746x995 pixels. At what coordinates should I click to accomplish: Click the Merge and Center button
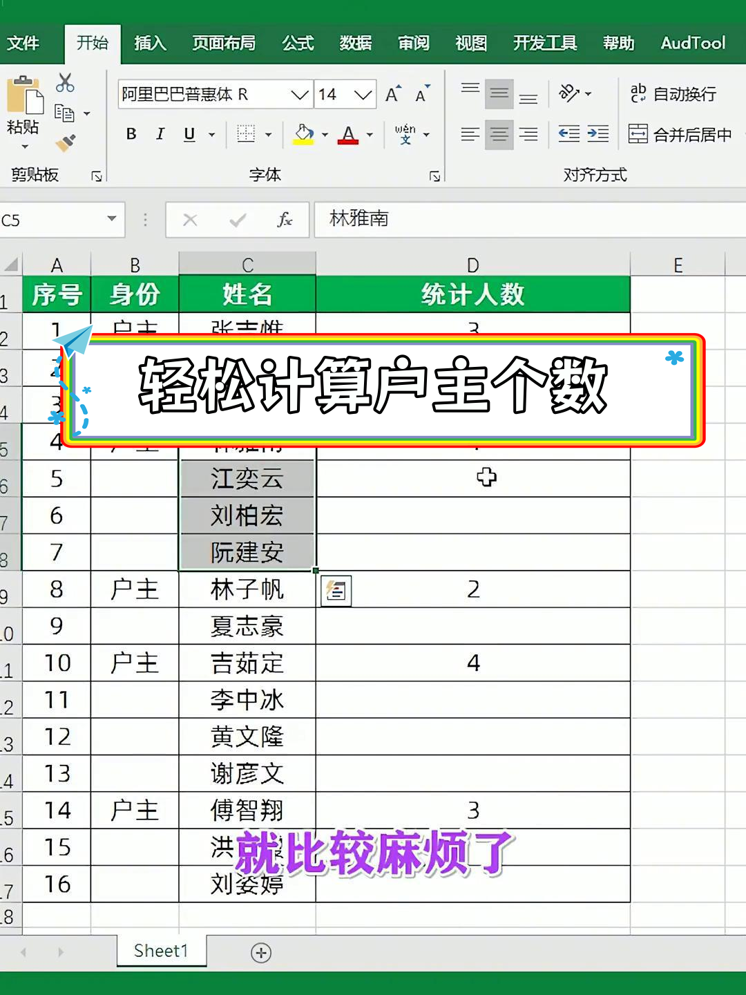point(680,134)
